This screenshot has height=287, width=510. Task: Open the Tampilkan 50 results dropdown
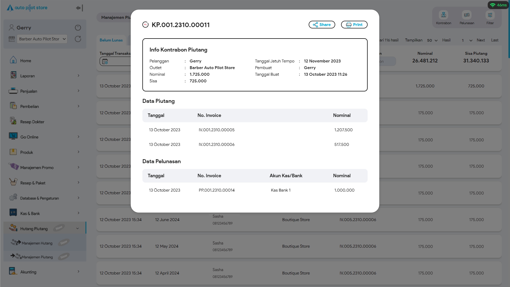pos(432,40)
